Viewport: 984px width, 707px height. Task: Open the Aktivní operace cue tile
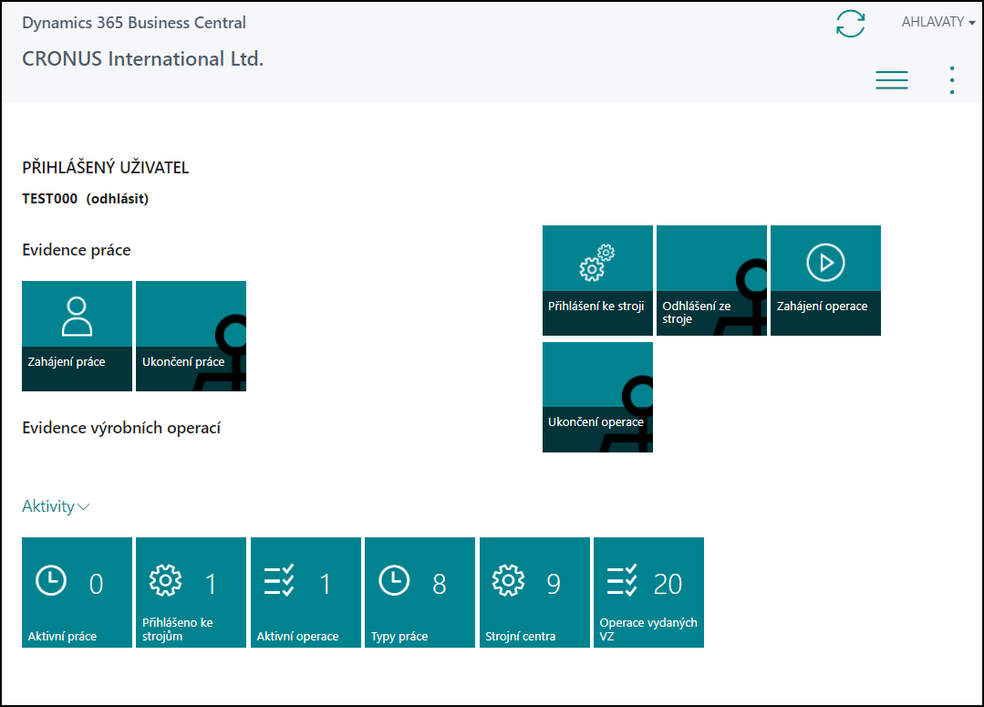(306, 592)
